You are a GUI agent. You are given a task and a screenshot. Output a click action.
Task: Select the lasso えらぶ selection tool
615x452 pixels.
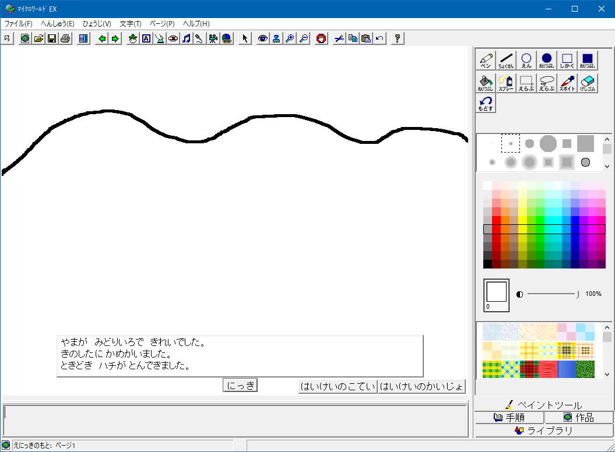pyautogui.click(x=547, y=83)
